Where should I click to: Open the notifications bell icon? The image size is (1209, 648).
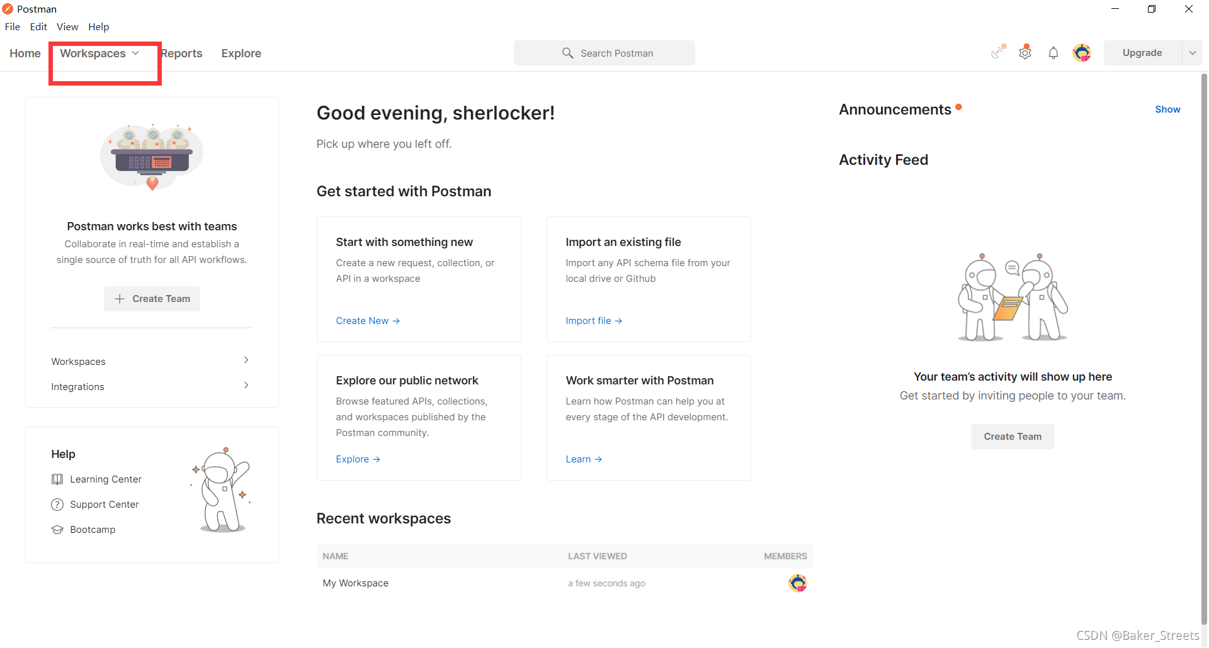pyautogui.click(x=1053, y=53)
